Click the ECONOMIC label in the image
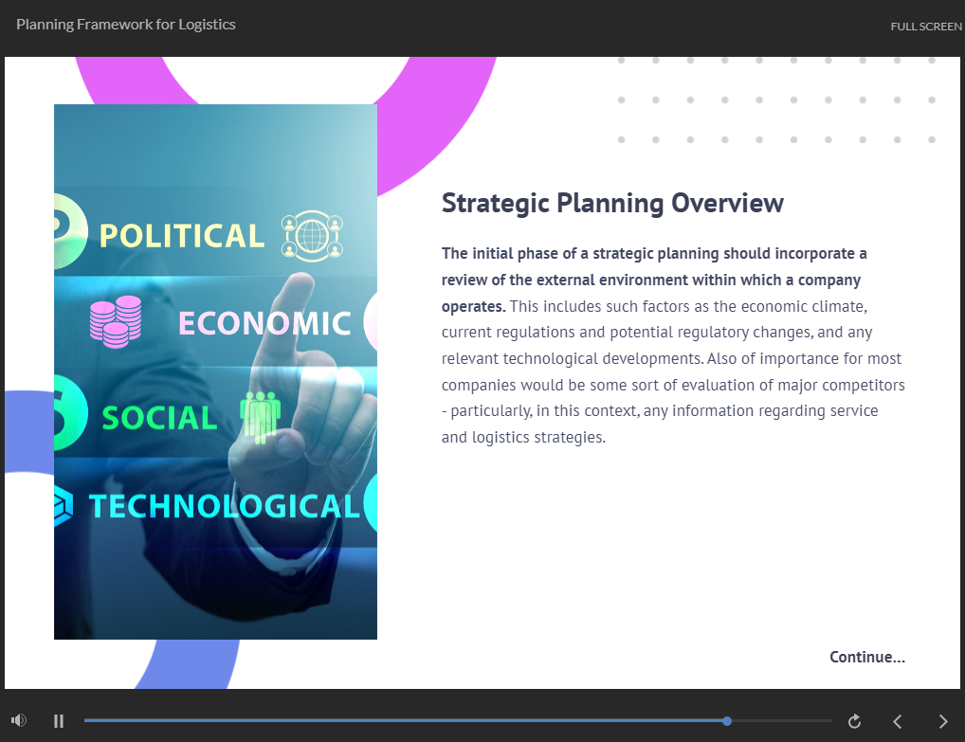Image resolution: width=965 pixels, height=742 pixels. click(x=264, y=323)
